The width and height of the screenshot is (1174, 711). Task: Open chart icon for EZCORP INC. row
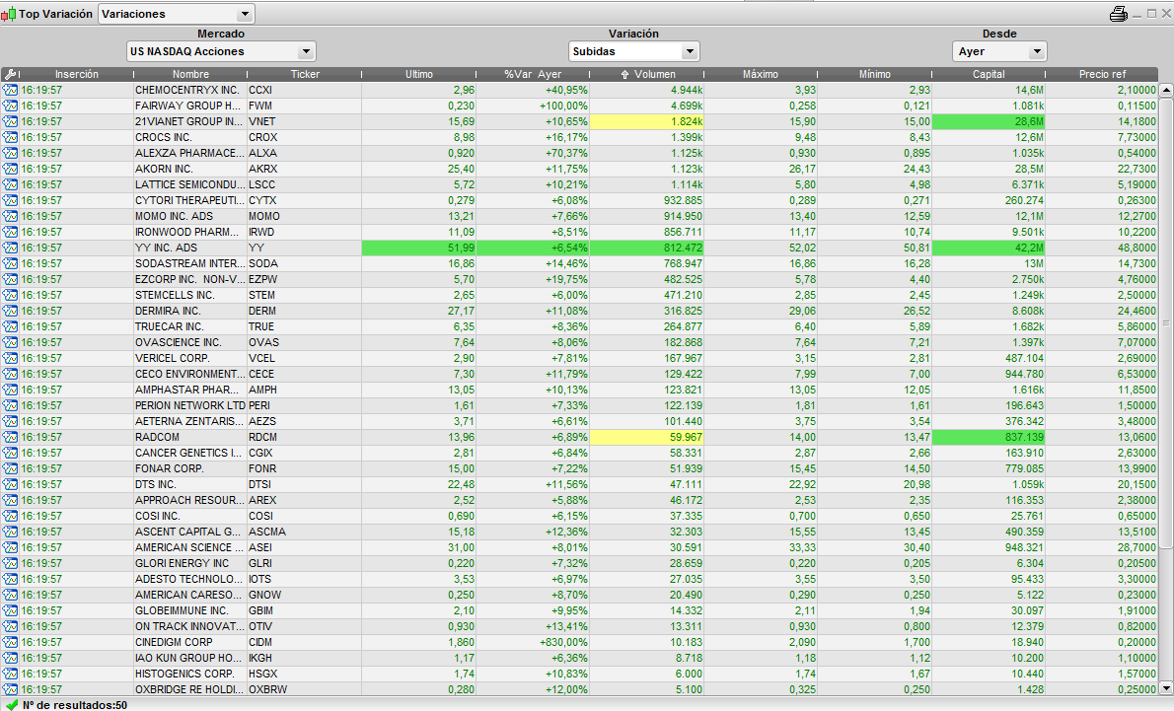tap(11, 279)
